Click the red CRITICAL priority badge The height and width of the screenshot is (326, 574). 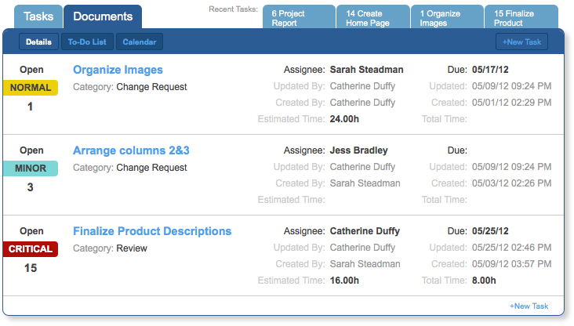(x=31, y=249)
